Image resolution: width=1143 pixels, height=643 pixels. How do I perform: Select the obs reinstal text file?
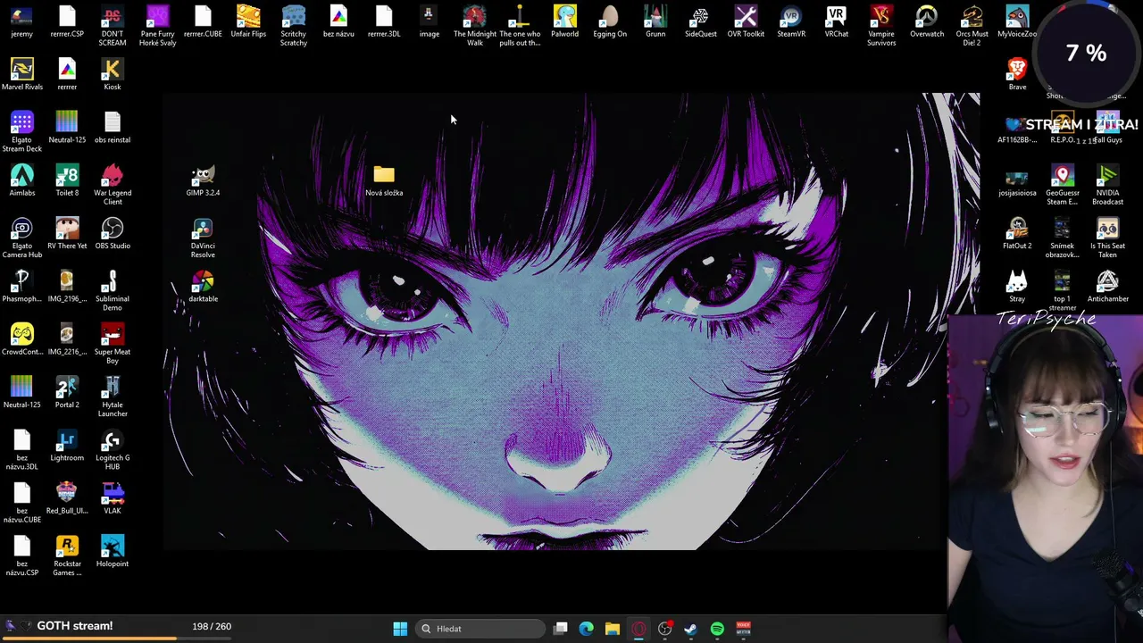click(x=113, y=128)
